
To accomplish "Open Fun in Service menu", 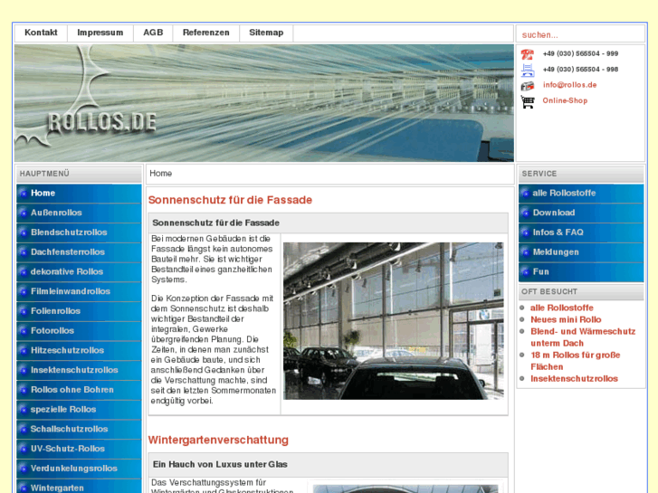I will pyautogui.click(x=581, y=272).
